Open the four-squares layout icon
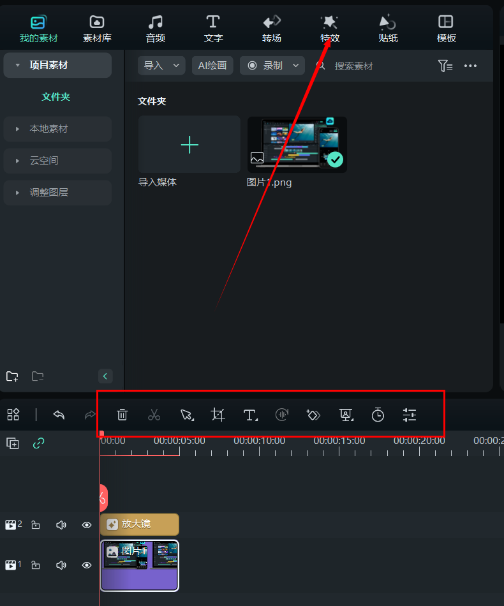The image size is (504, 606). pyautogui.click(x=13, y=415)
